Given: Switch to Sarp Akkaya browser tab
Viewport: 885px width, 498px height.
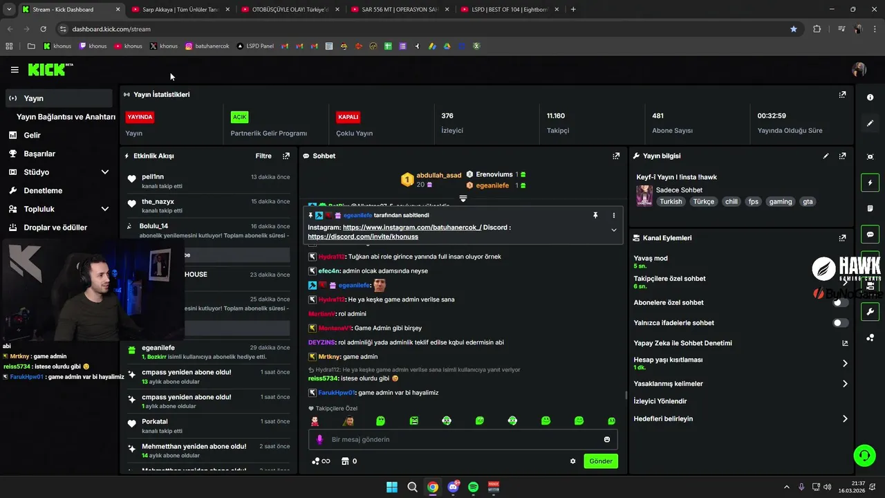Looking at the screenshot, I should pyautogui.click(x=179, y=10).
